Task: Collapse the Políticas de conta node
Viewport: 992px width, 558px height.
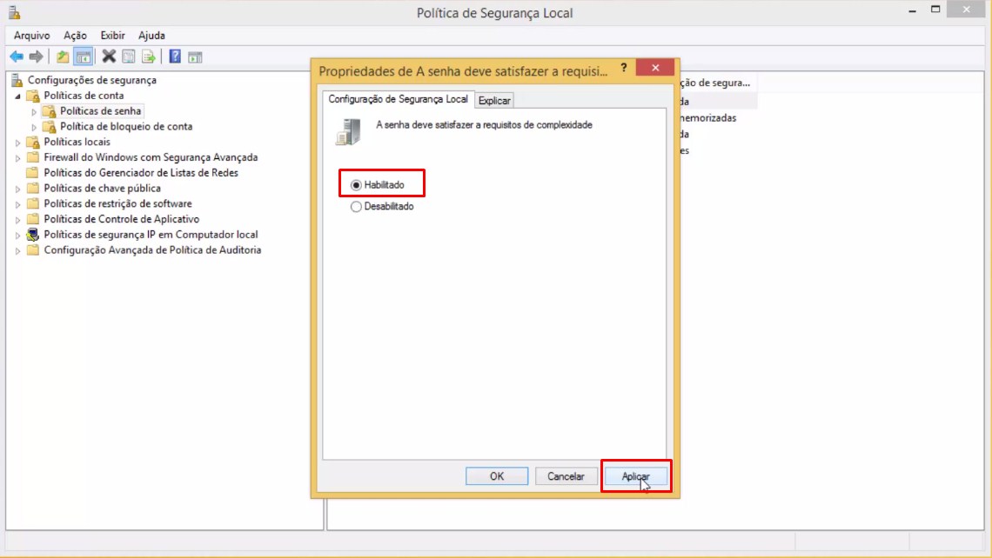Action: [x=17, y=96]
